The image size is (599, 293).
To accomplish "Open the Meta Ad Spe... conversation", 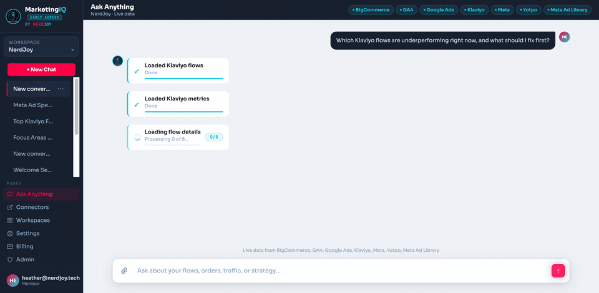I will tap(33, 105).
